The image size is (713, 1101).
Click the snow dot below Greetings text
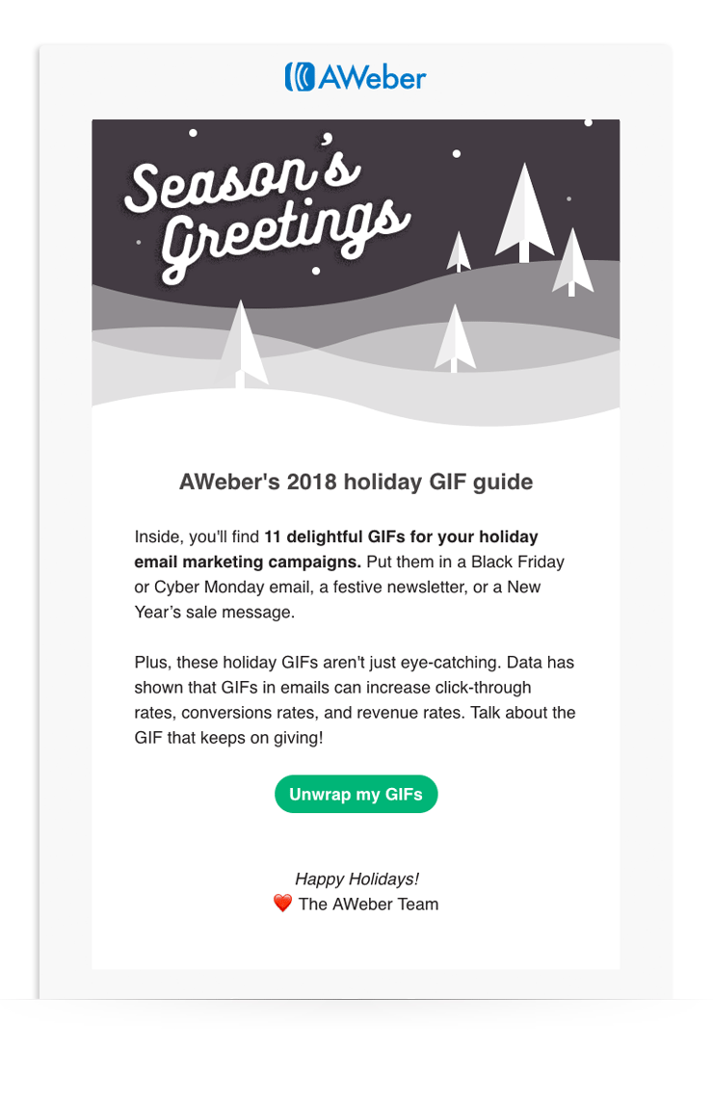(316, 271)
